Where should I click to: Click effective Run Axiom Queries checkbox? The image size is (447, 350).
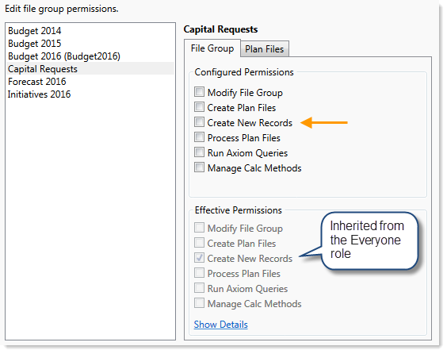point(199,288)
